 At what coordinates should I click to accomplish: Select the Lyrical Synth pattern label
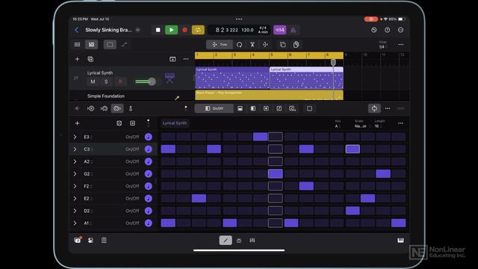[174, 123]
